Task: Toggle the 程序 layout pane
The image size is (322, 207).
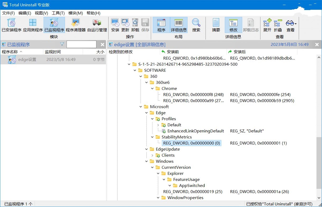Action: [161, 25]
